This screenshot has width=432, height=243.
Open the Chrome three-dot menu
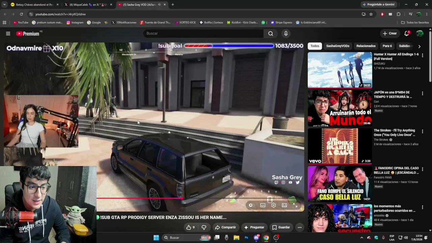point(427,14)
